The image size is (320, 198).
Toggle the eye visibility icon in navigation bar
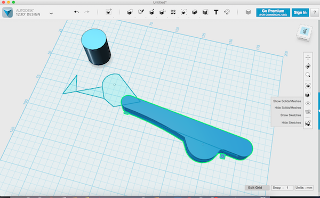(308, 103)
